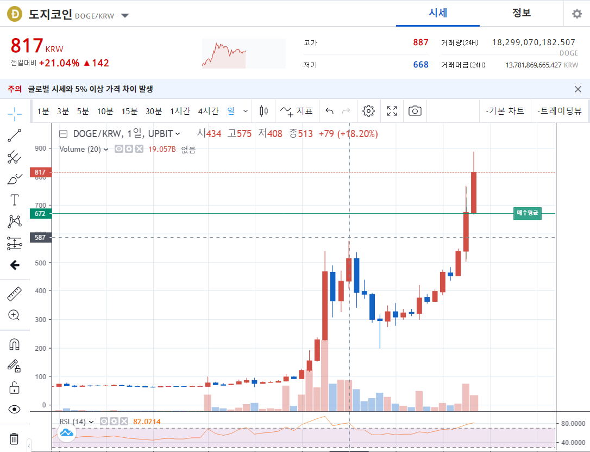Select the ruler measure tool
This screenshot has height=452, width=590.
[15, 294]
